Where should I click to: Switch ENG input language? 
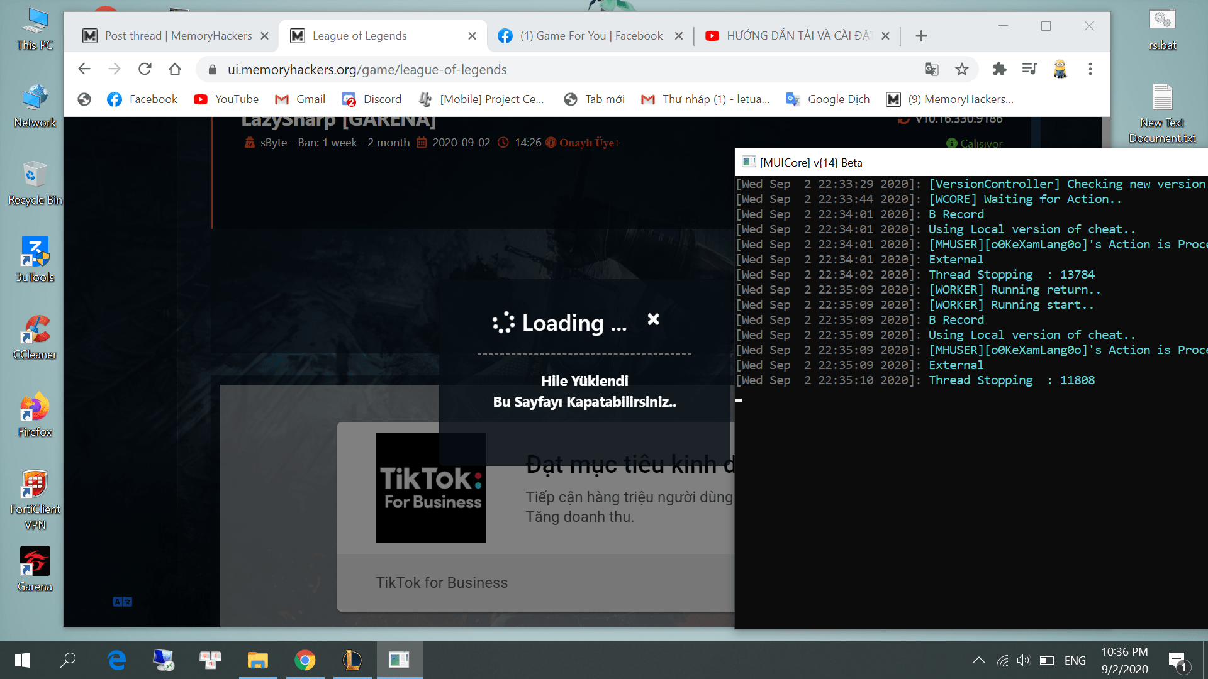1075,661
